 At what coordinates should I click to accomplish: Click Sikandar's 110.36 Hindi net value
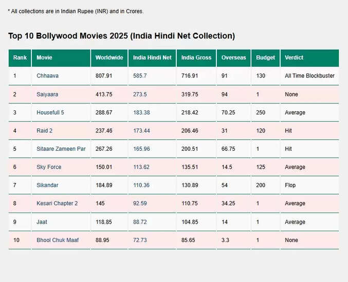pos(141,185)
